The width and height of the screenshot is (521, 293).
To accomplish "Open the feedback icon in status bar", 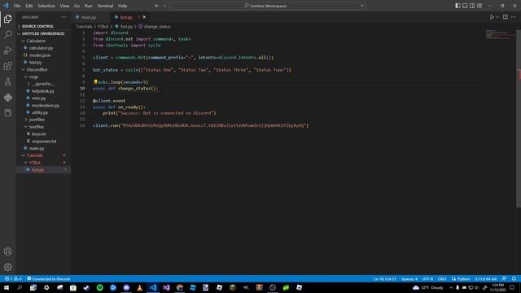I will (x=505, y=278).
